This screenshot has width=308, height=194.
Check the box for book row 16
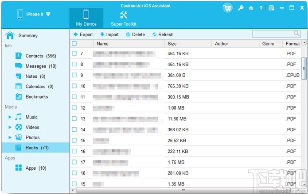(x=74, y=151)
